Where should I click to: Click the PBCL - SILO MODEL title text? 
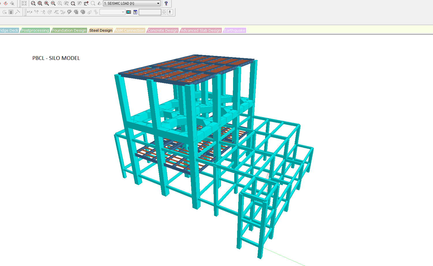pyautogui.click(x=56, y=58)
